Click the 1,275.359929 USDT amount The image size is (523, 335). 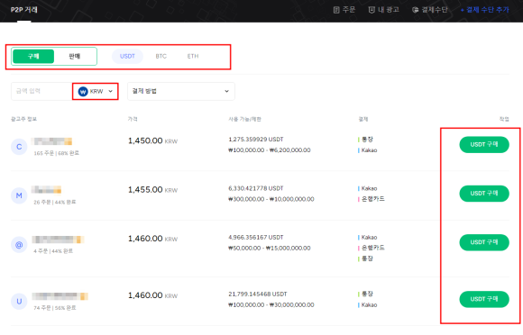(x=256, y=140)
